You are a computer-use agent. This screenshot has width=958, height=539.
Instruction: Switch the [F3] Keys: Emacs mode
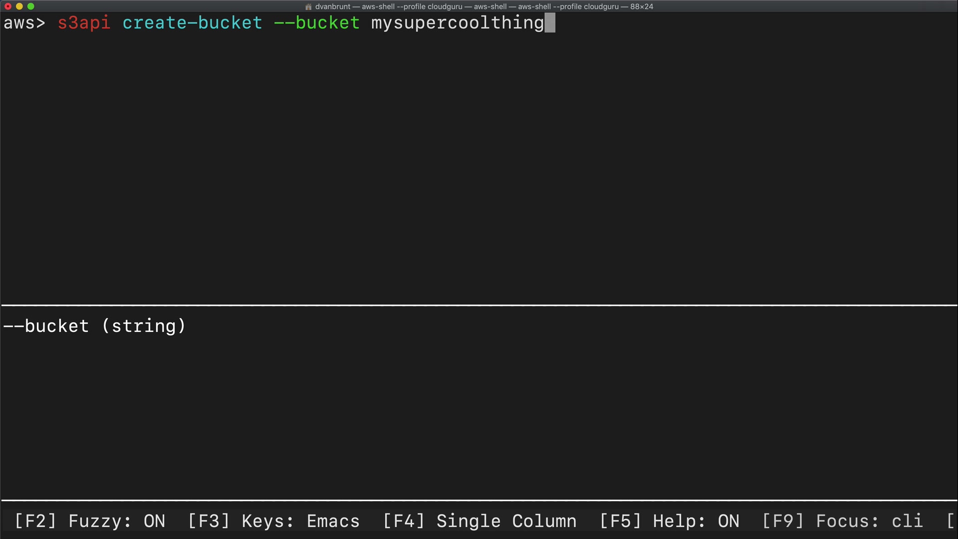(x=273, y=521)
